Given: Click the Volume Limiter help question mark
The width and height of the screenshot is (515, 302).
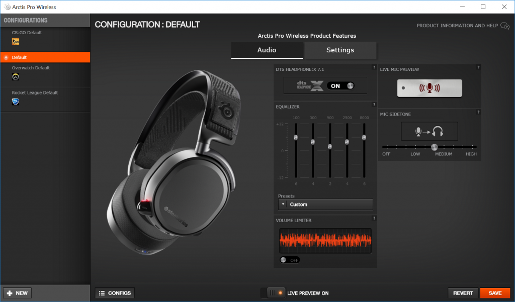Looking at the screenshot, I should coord(374,218).
